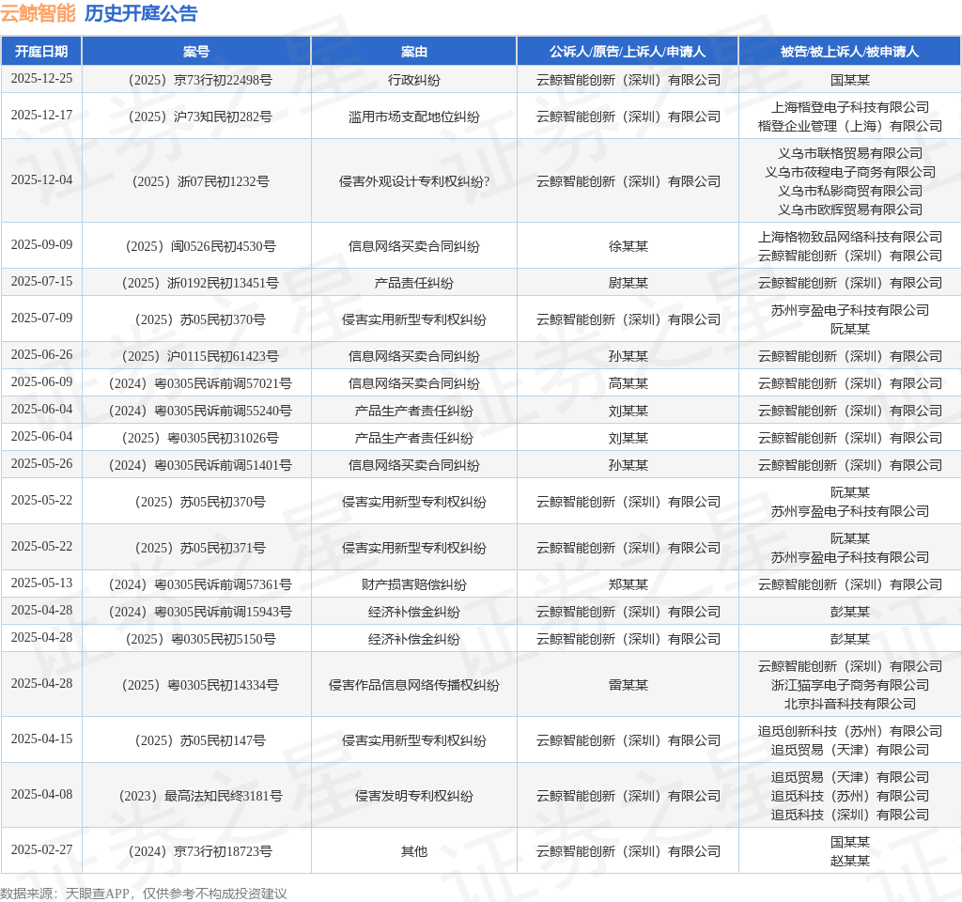Select date cell 2025-12-17
The image size is (962, 902).
point(41,116)
